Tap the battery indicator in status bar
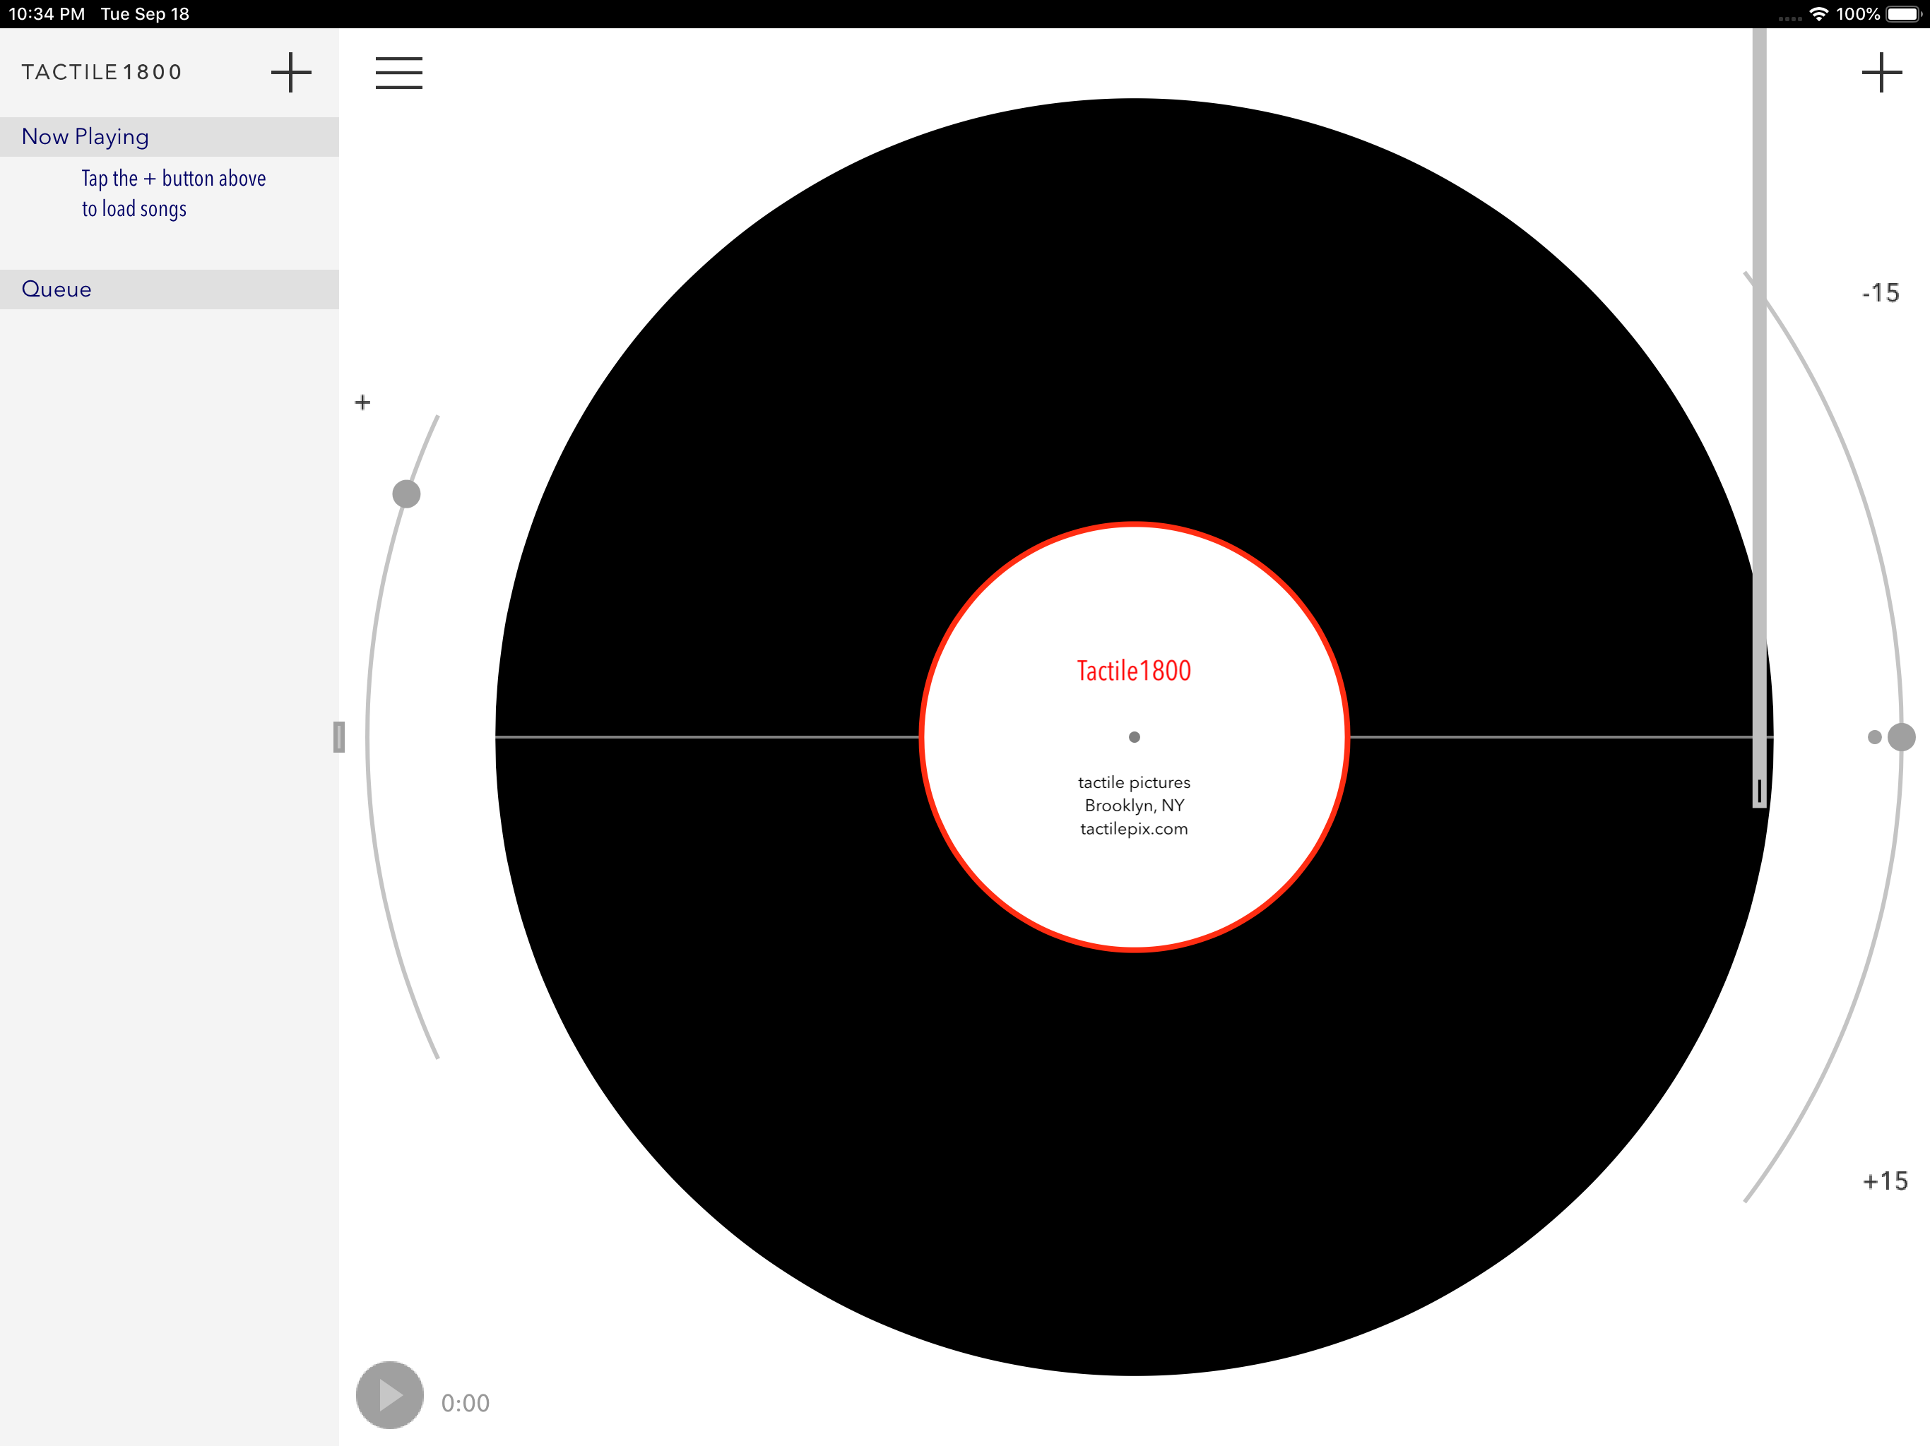Image resolution: width=1930 pixels, height=1446 pixels. [x=1903, y=14]
